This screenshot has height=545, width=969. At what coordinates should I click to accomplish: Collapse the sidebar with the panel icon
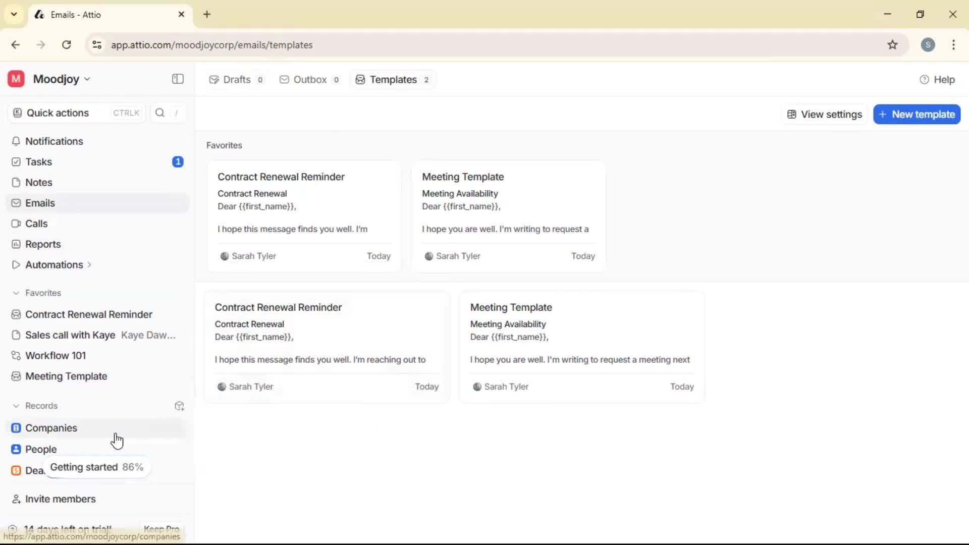click(x=177, y=79)
